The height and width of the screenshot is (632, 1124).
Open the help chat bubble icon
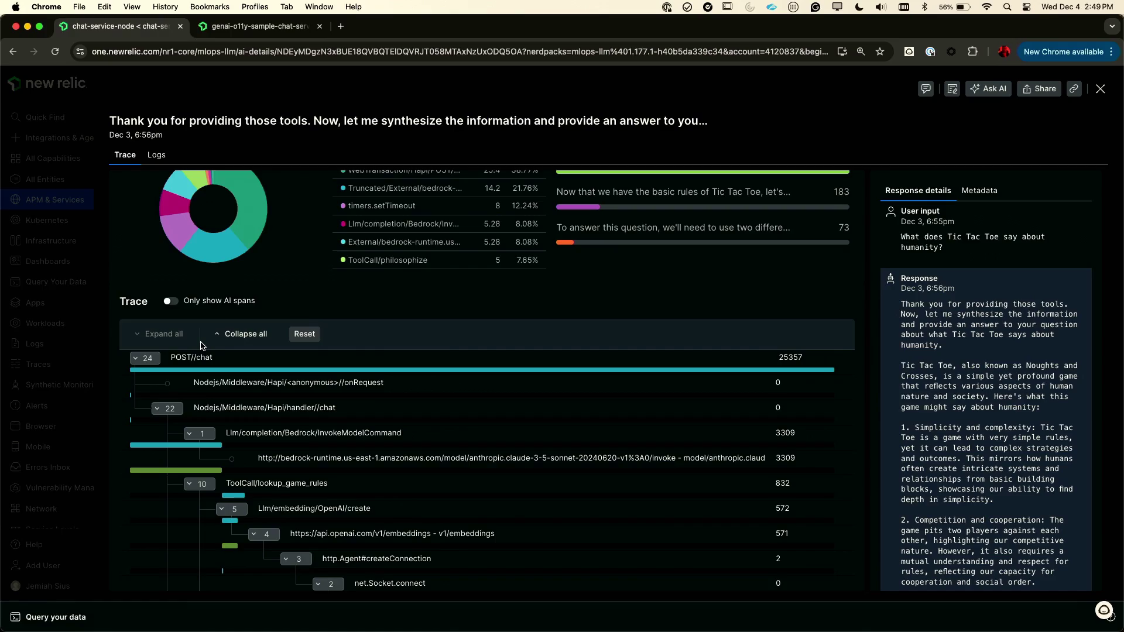click(x=1104, y=611)
